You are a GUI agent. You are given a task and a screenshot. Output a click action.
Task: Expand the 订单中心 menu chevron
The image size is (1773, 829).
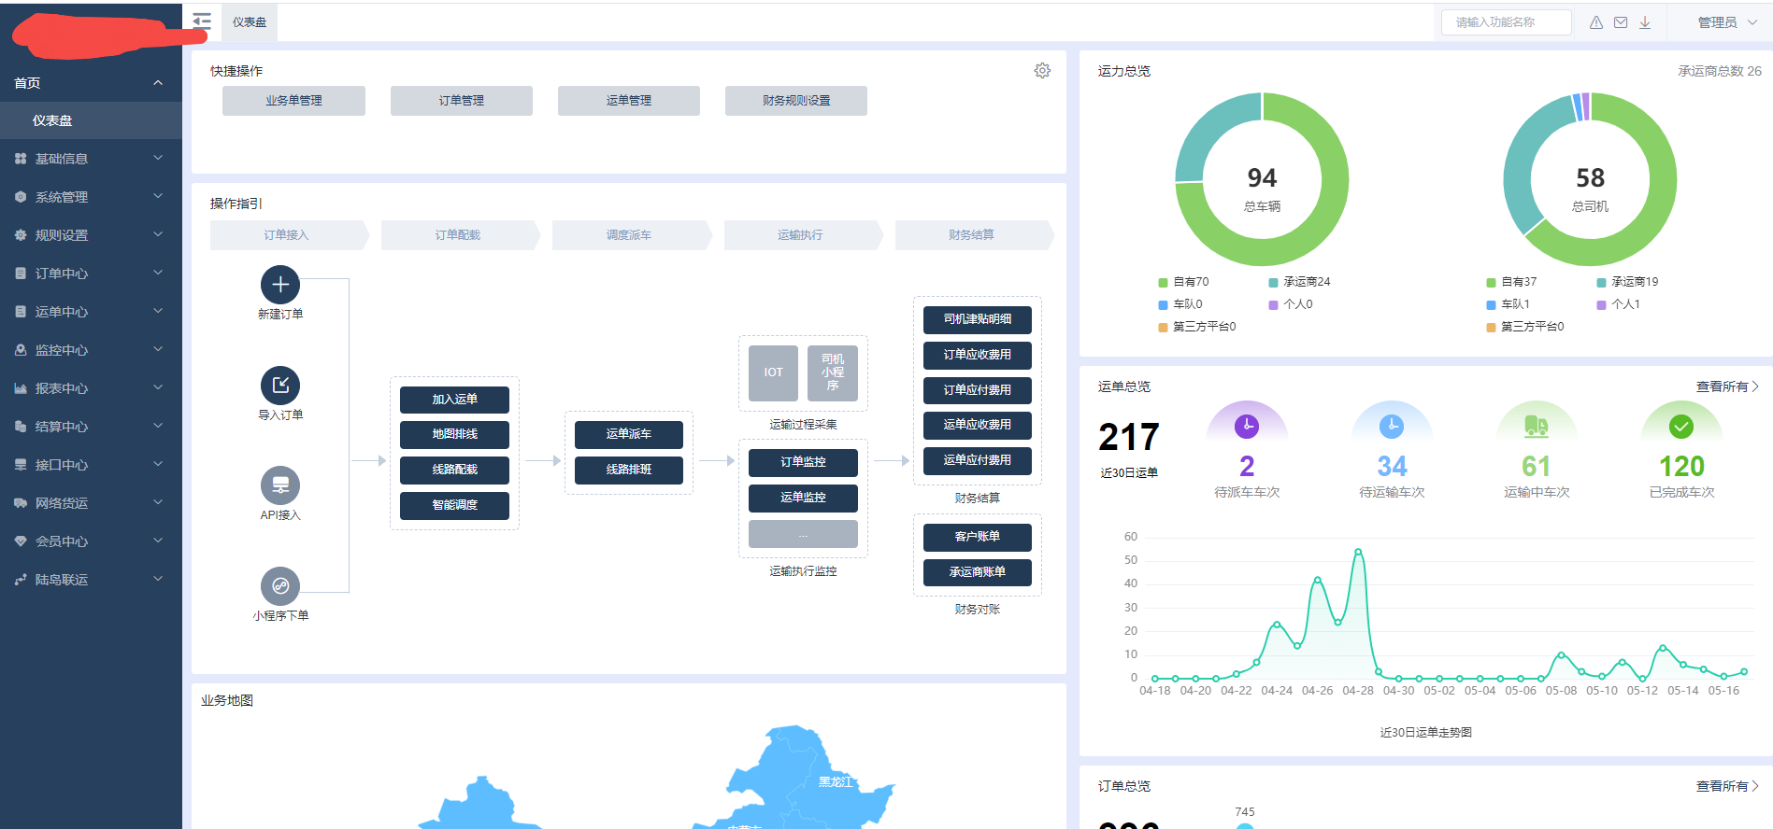tap(158, 274)
